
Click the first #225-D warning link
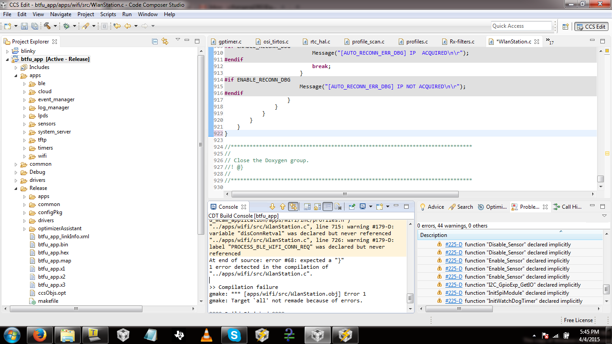tap(453, 245)
